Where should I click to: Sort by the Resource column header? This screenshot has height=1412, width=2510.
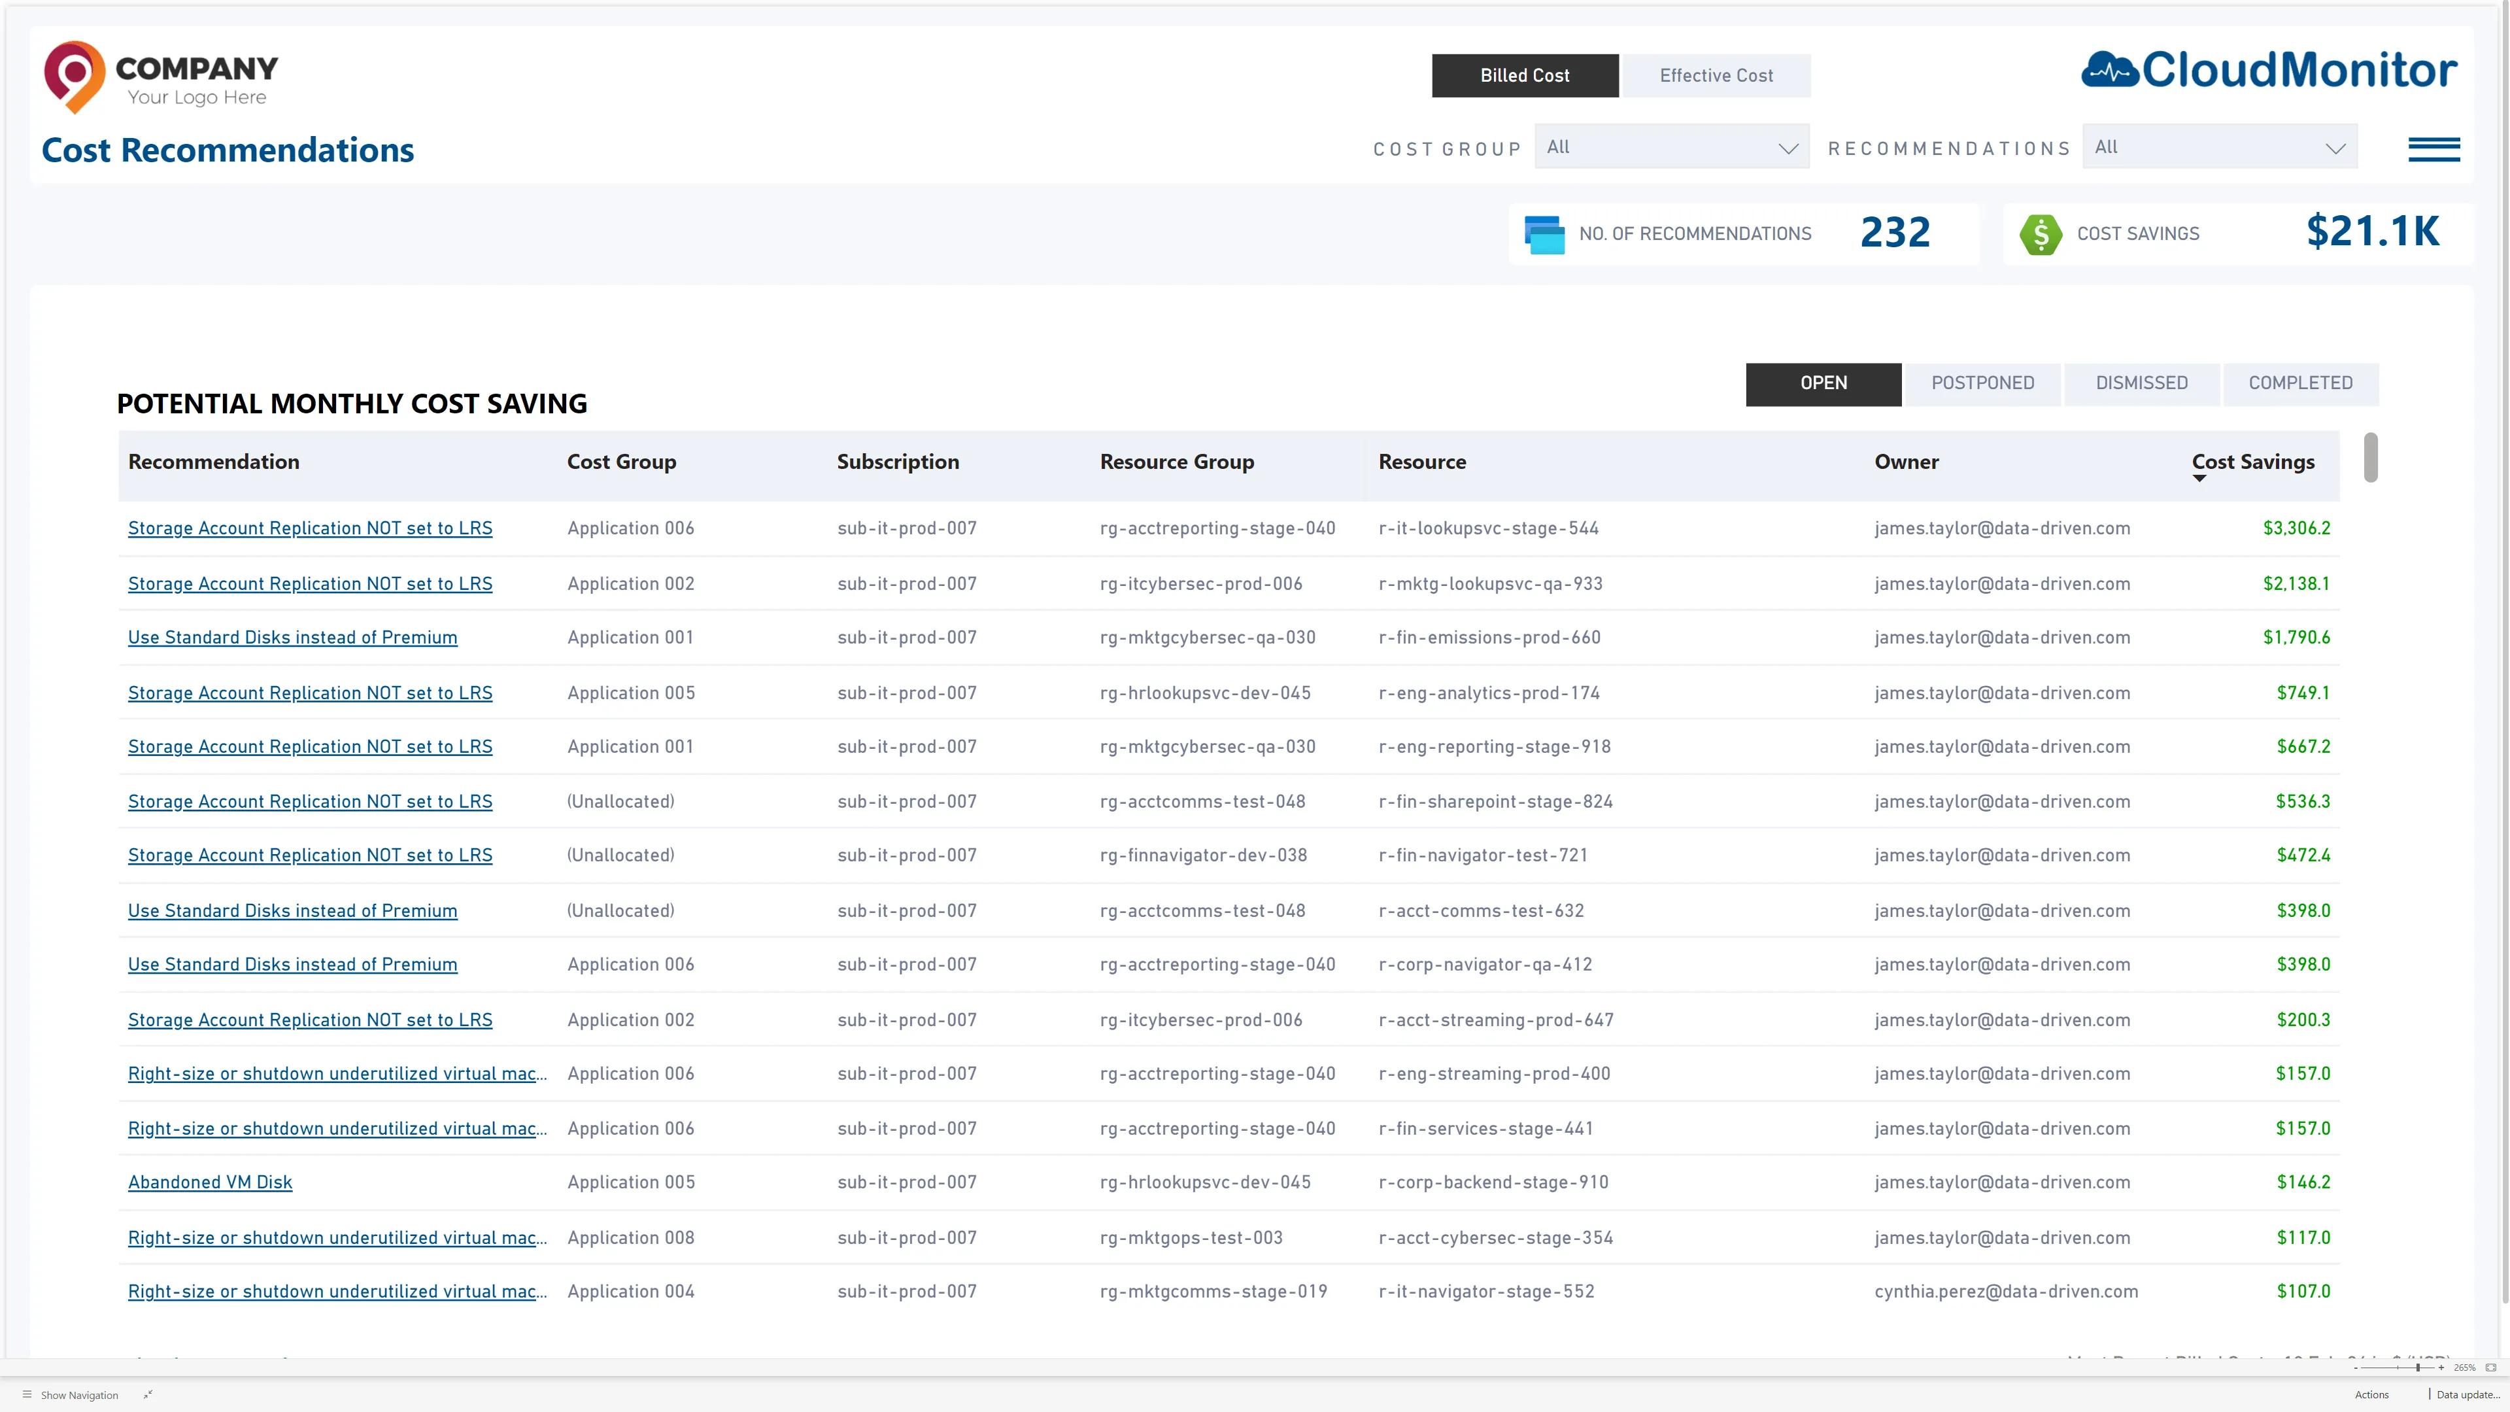1421,462
